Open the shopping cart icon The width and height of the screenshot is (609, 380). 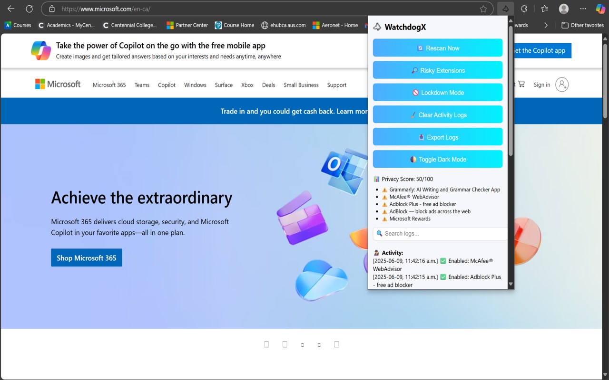pyautogui.click(x=521, y=84)
